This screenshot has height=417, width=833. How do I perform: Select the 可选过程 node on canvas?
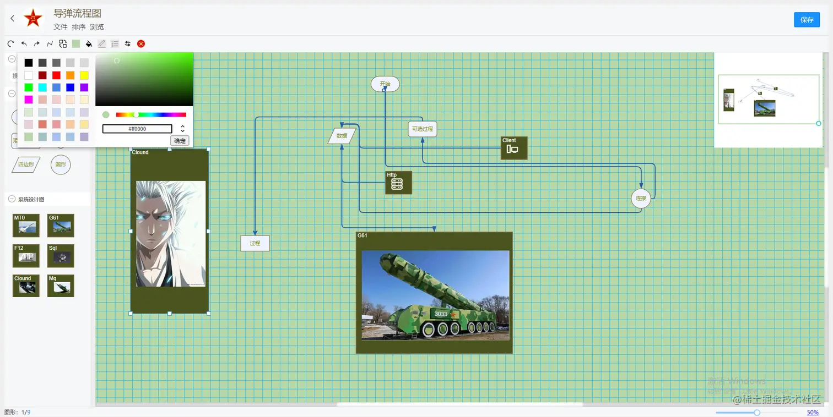[423, 129]
